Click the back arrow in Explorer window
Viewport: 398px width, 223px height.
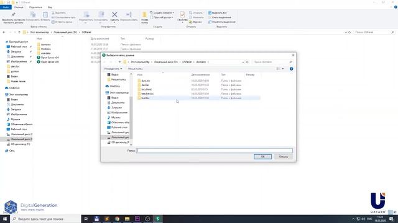[4, 32]
